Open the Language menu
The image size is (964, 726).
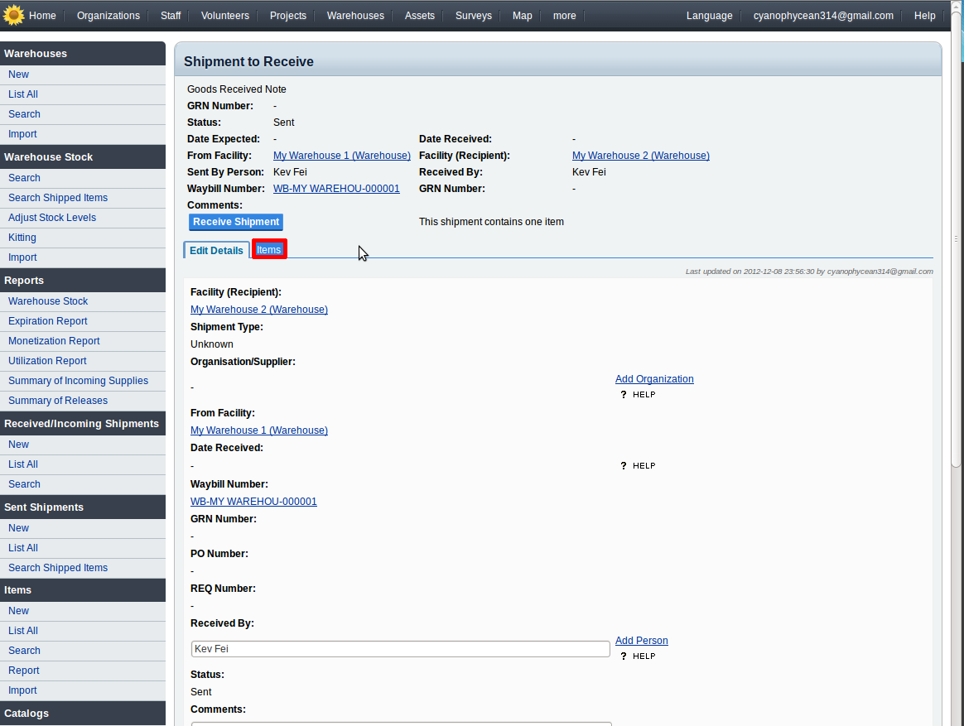[x=709, y=16]
